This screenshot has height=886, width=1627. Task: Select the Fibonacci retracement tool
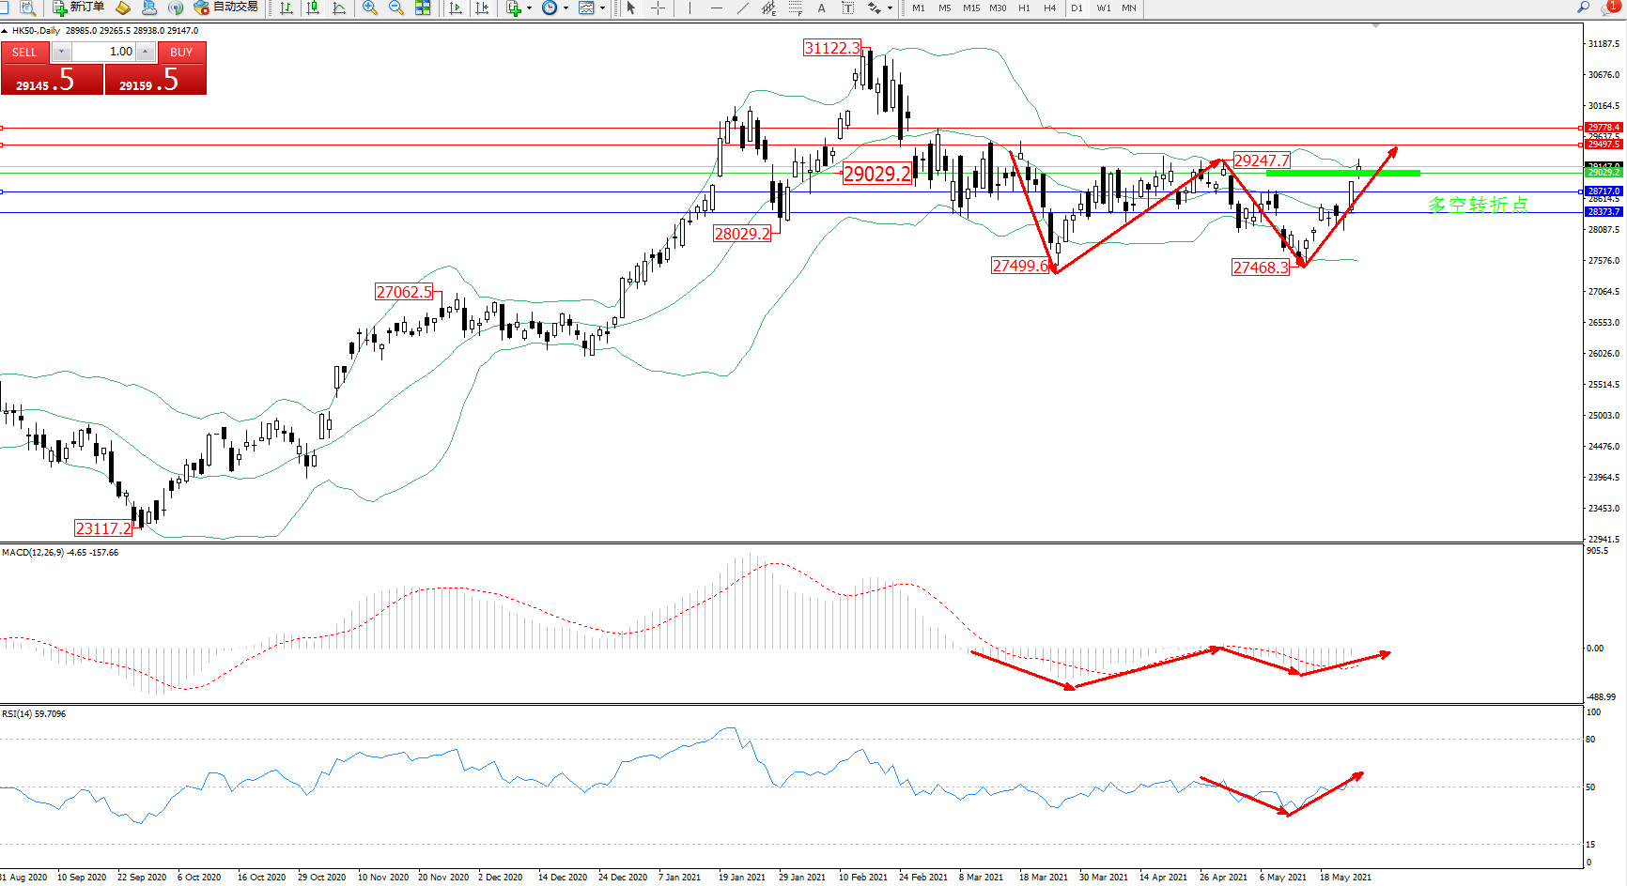click(x=795, y=8)
